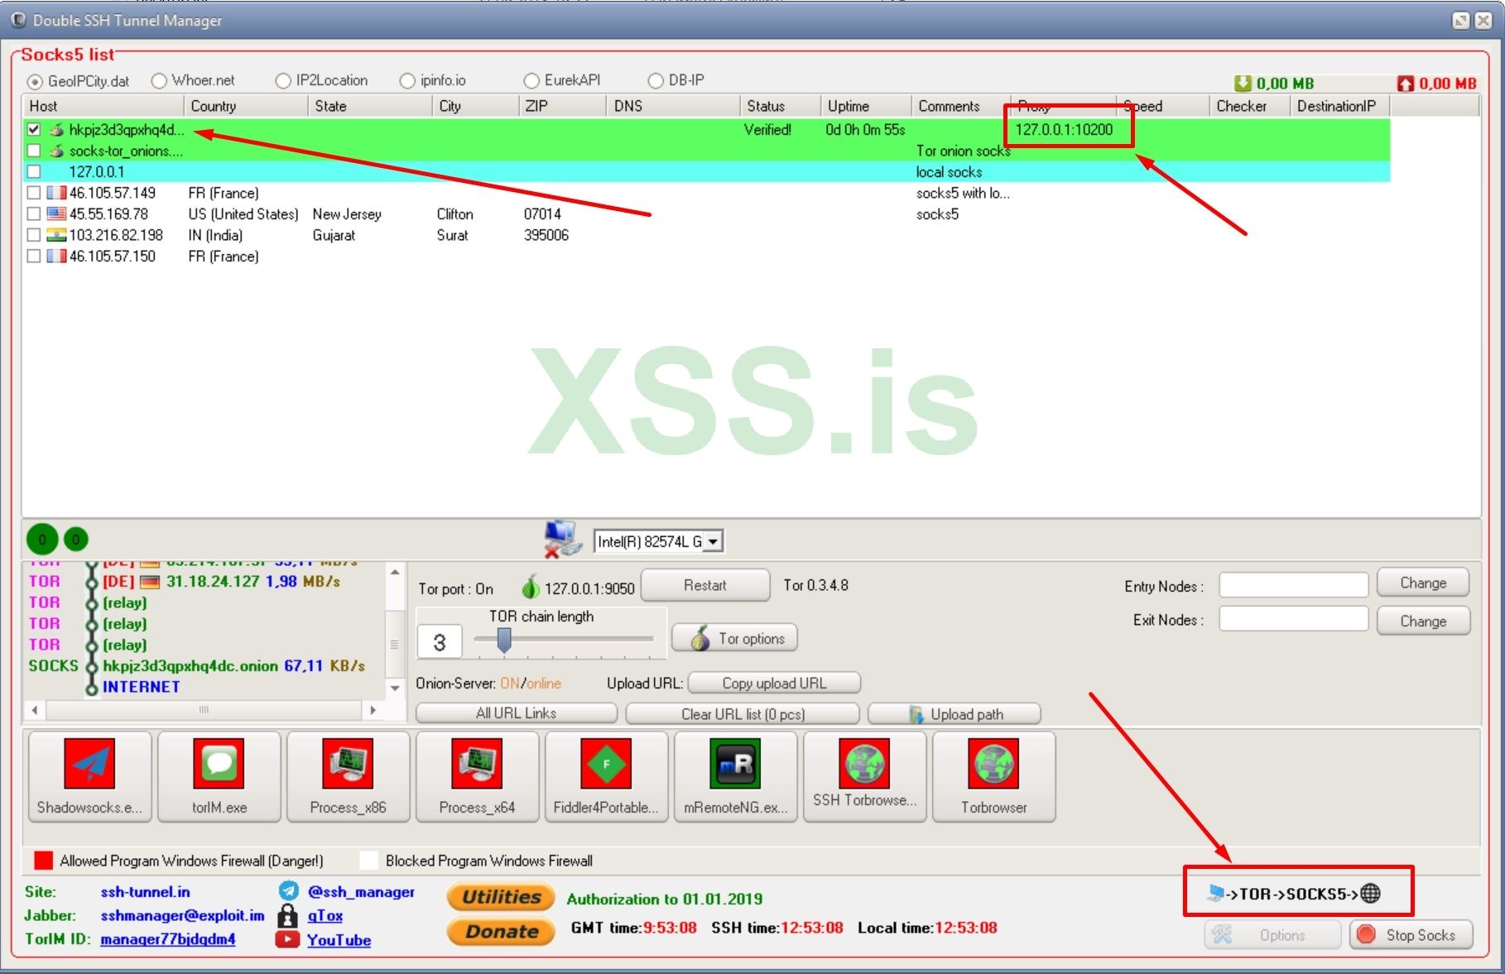
Task: Click Change next to Entry Nodes
Action: click(x=1423, y=583)
